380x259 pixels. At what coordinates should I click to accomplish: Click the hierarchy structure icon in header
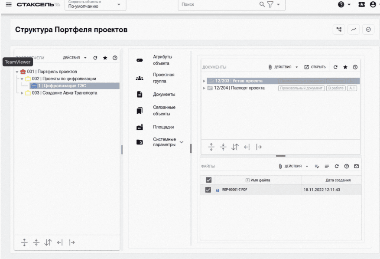[339, 30]
